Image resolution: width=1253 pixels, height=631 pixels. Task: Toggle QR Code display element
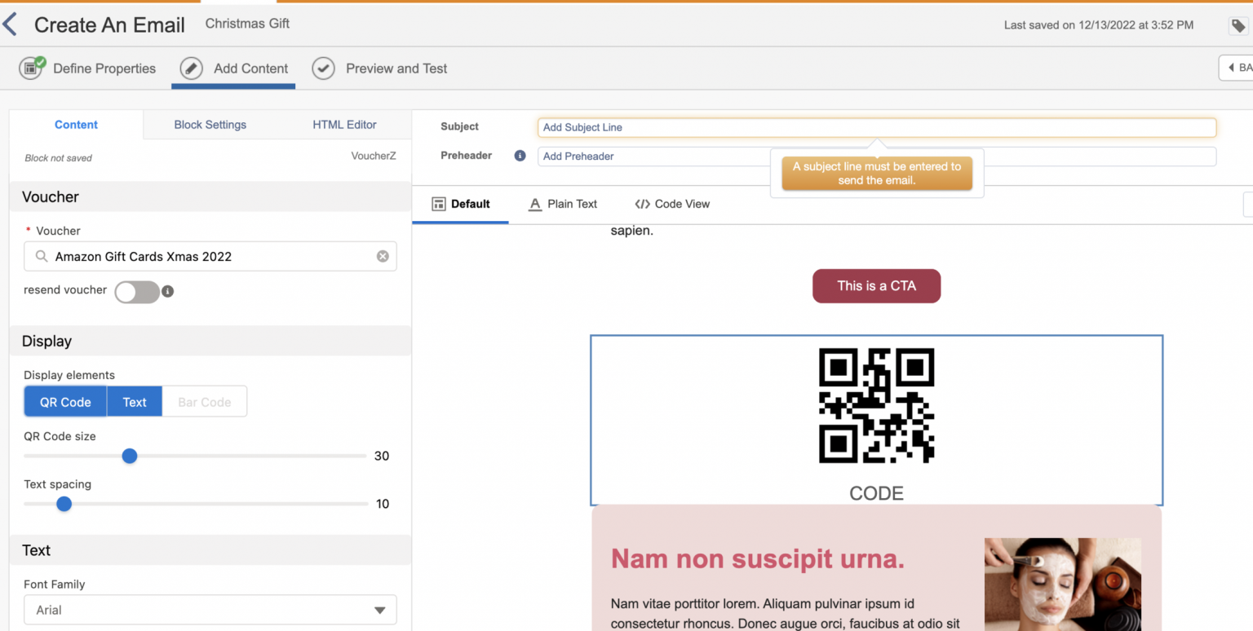65,401
